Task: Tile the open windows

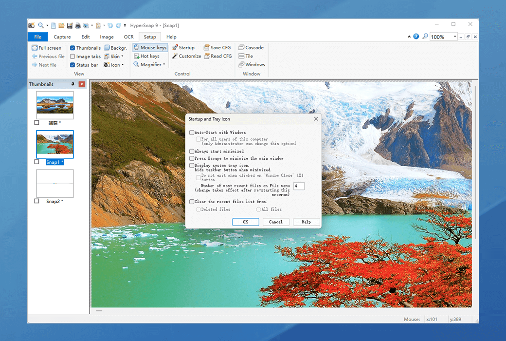Action: pos(246,56)
